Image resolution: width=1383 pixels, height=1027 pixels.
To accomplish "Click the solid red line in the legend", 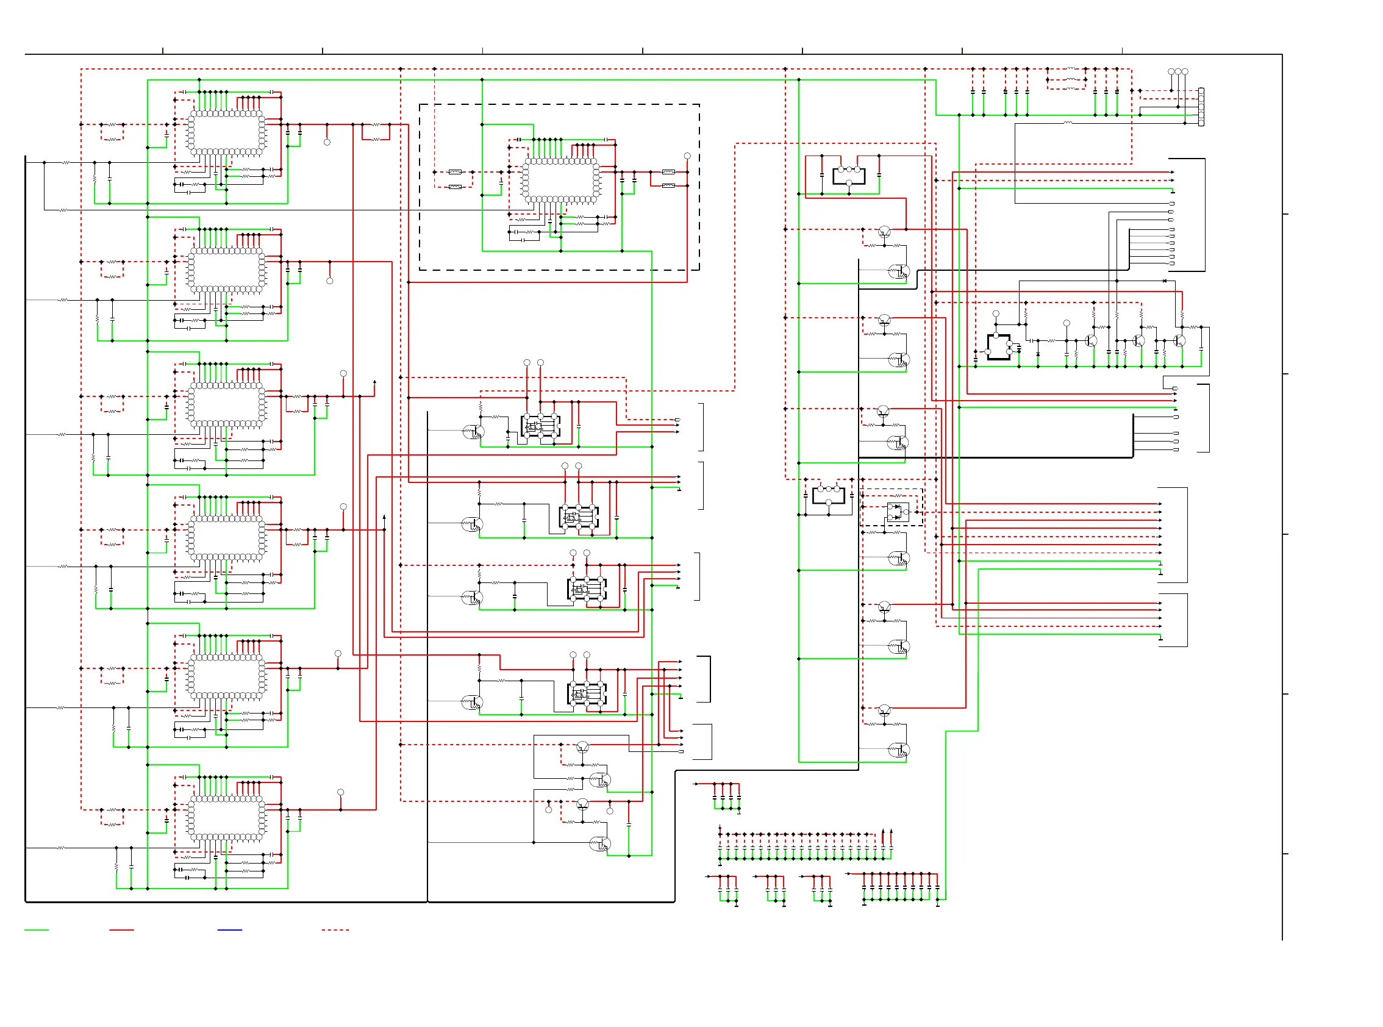I will 121,930.
